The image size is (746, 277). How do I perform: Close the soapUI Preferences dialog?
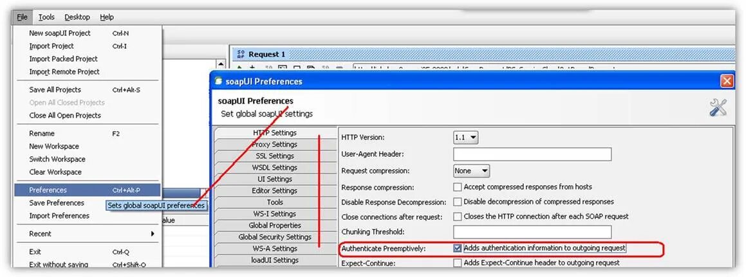(727, 81)
